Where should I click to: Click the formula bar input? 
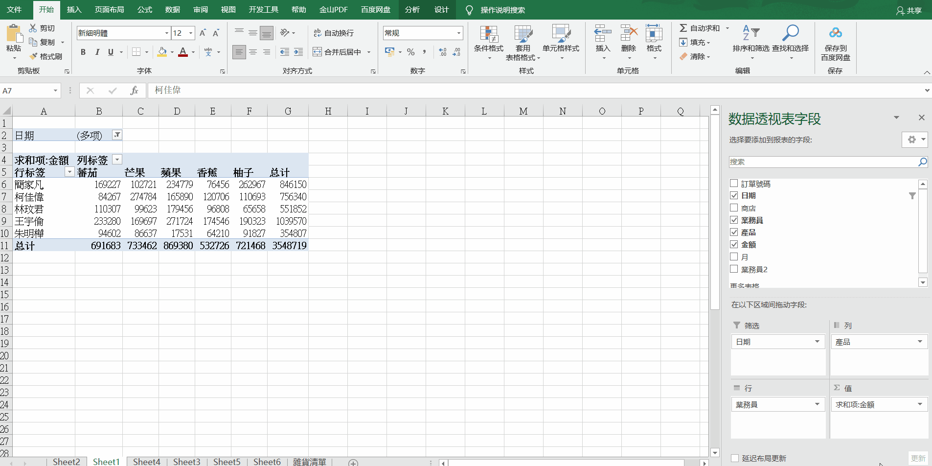click(536, 91)
